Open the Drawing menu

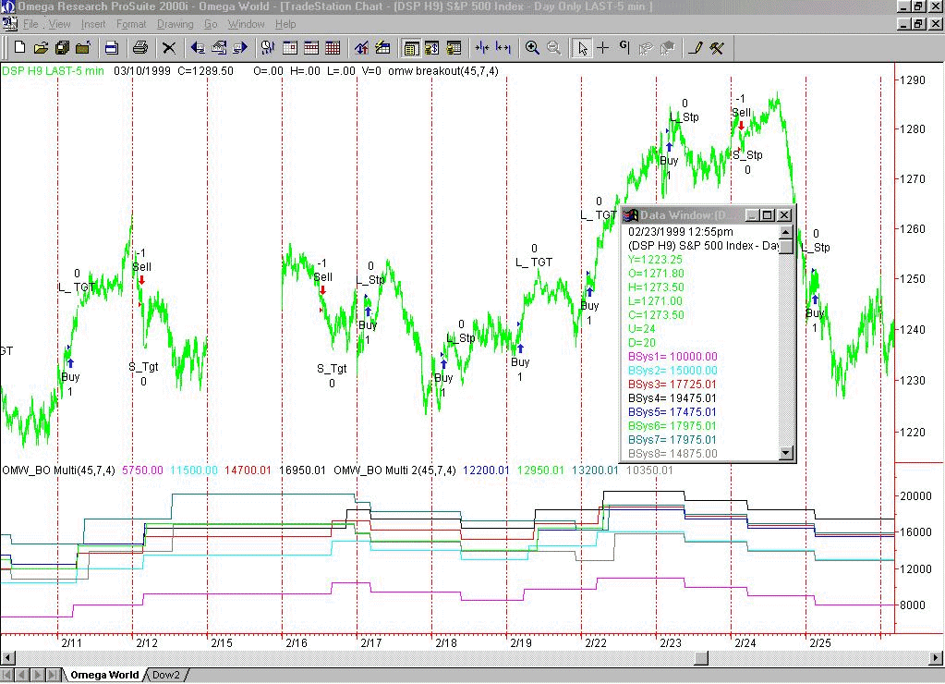click(x=175, y=24)
